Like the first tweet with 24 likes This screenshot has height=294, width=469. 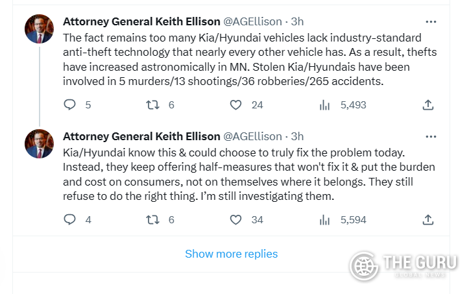[236, 104]
